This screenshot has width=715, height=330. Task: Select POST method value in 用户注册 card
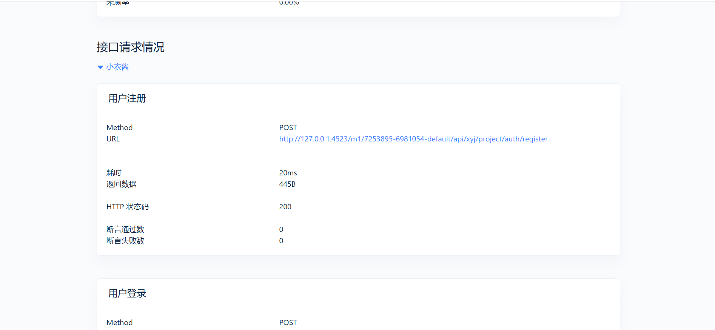coord(288,127)
